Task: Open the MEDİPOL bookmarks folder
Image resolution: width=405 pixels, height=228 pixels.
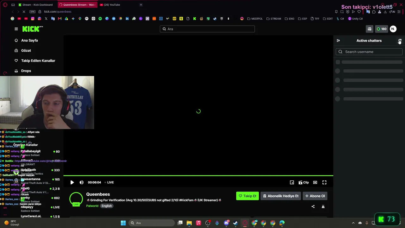Action: 255,19
